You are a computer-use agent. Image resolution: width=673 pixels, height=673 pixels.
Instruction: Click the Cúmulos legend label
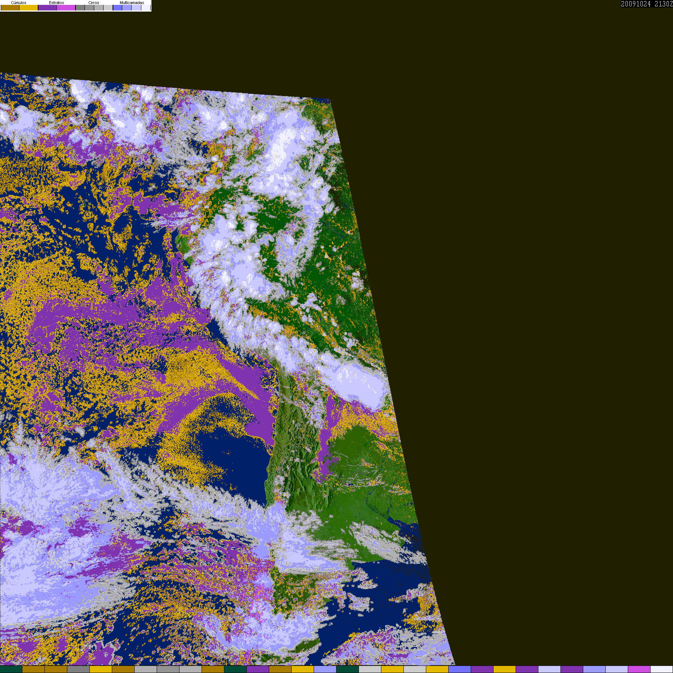(19, 3)
